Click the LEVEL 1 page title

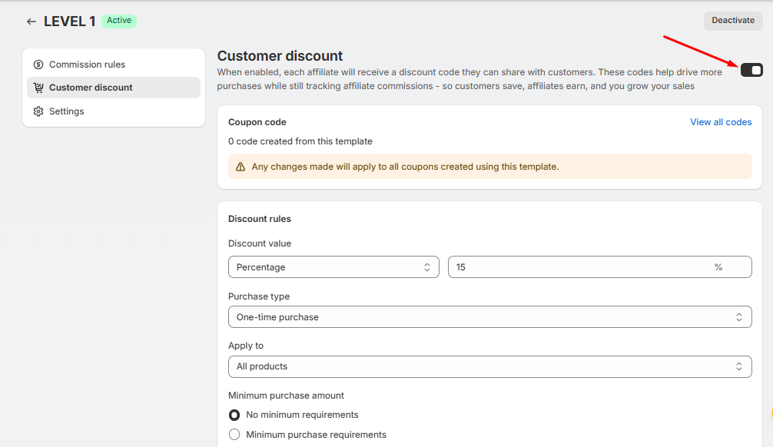pyautogui.click(x=69, y=22)
